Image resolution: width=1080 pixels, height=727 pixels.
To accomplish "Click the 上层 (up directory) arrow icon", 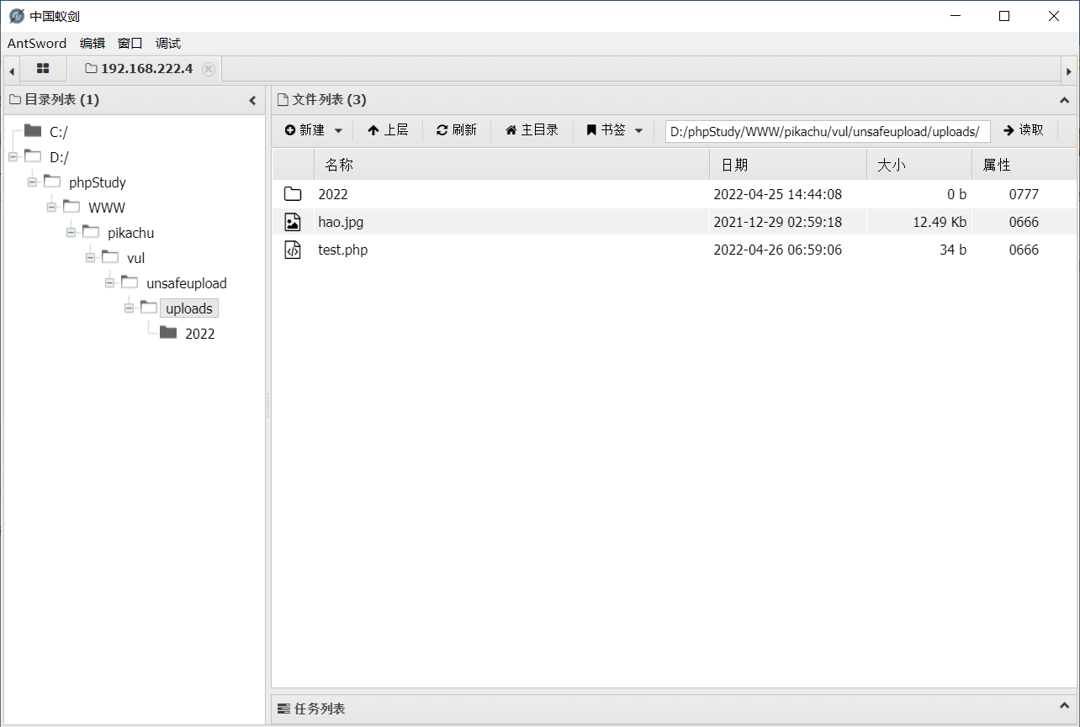I will (x=373, y=130).
